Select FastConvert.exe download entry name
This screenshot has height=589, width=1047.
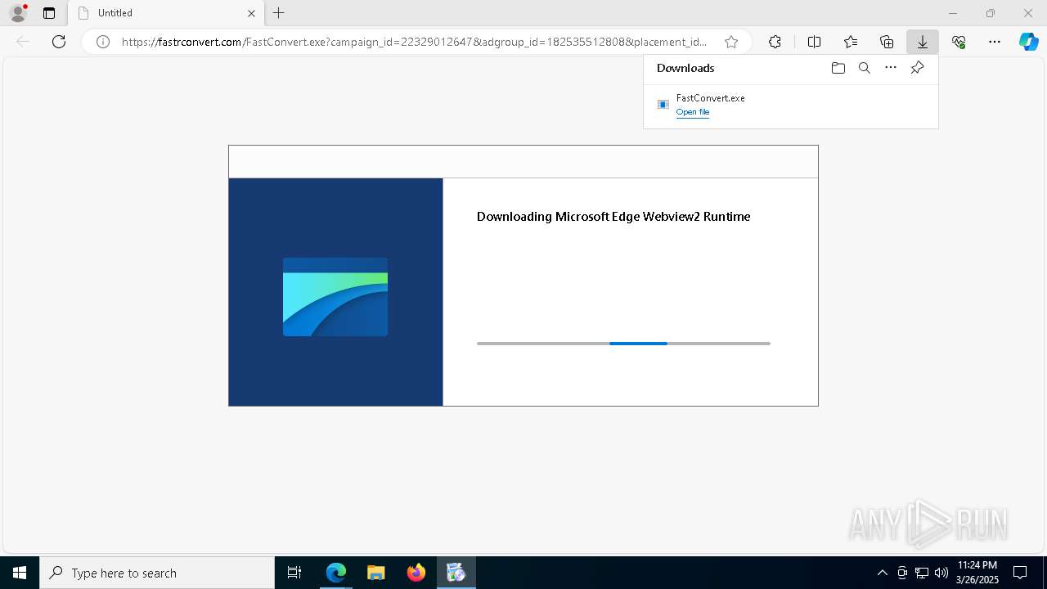tap(711, 98)
